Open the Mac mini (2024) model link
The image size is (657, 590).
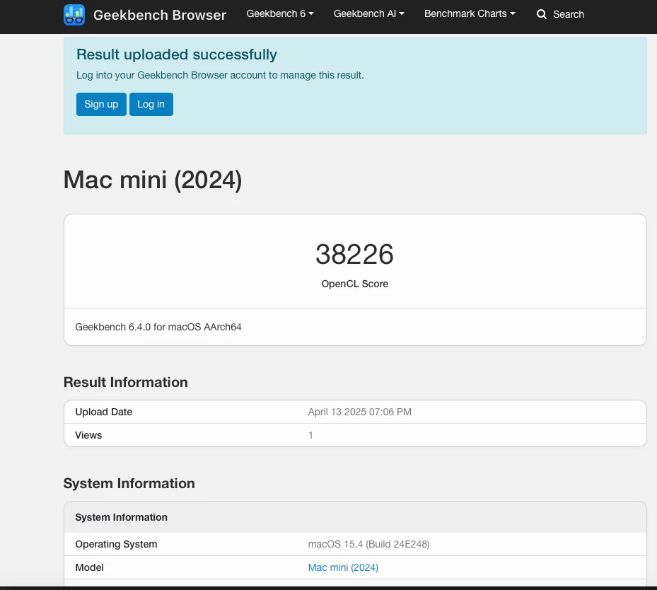coord(343,567)
